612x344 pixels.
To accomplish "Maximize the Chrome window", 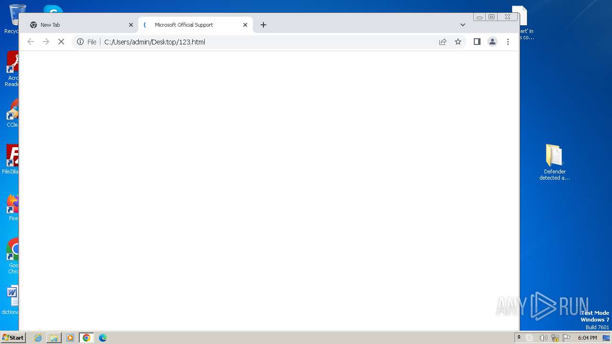I will coord(492,17).
